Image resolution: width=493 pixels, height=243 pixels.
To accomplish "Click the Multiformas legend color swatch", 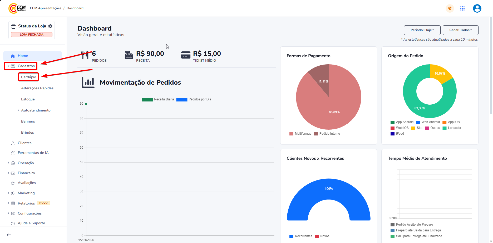I will (291, 134).
